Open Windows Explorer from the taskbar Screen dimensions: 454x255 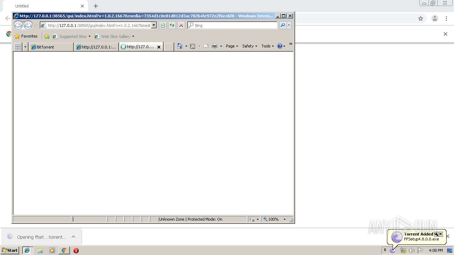(x=40, y=250)
